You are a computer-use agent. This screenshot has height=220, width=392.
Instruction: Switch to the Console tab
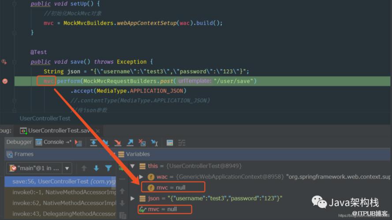(x=53, y=142)
